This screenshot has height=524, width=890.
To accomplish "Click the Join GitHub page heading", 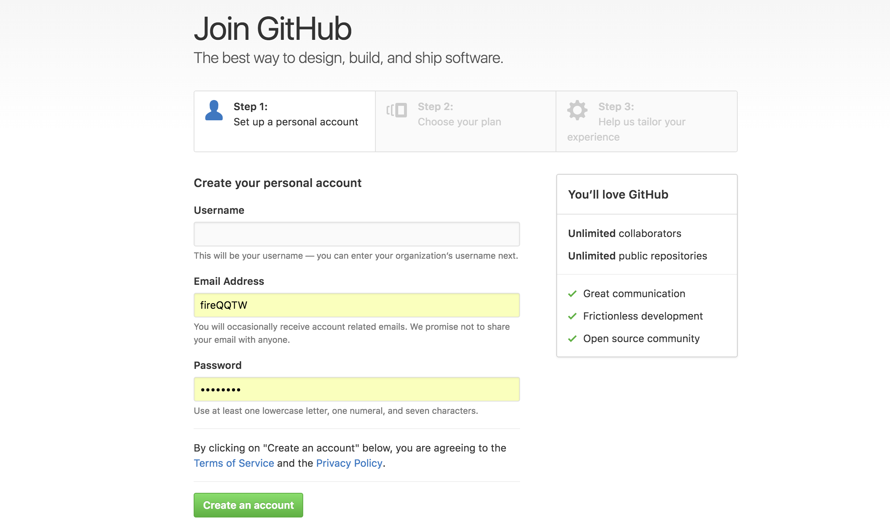I will 273,29.
